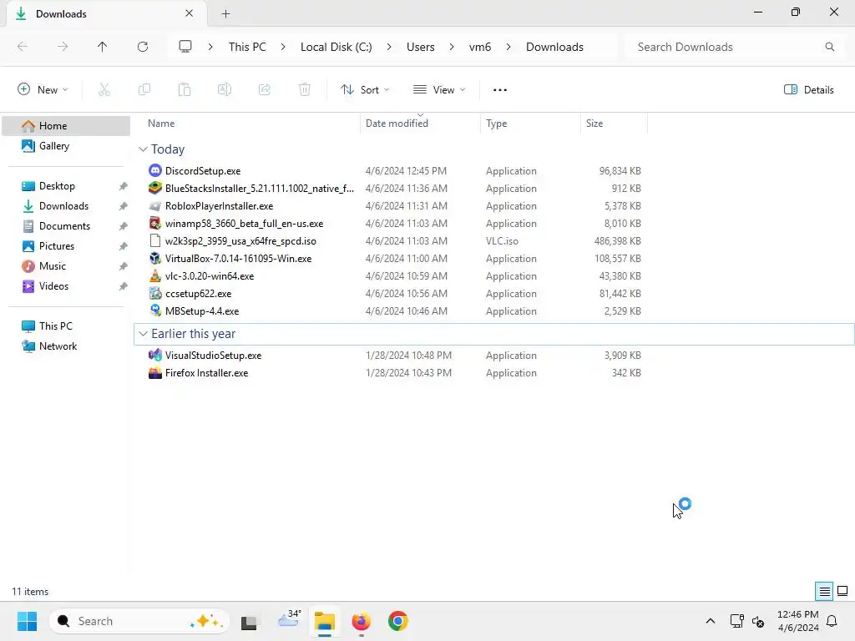Collapse the Earlier this year group

143,334
